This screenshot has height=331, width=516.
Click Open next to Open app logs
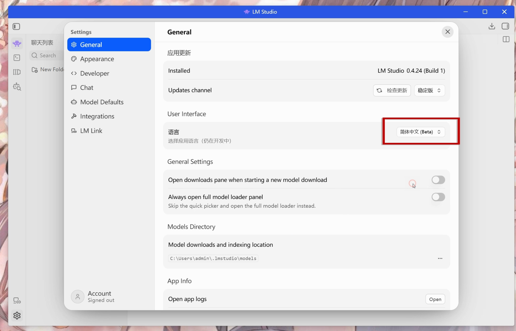[x=435, y=299]
